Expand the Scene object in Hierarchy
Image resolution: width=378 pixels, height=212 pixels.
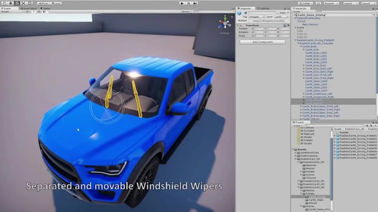tap(296, 28)
